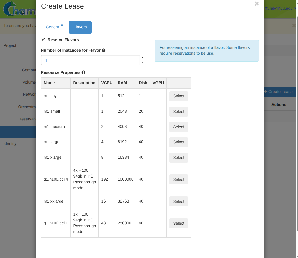Increase number of instances with up arrow
298x258 pixels.
(142, 58)
